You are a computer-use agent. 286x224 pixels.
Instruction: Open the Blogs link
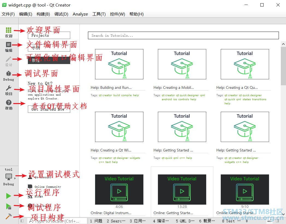coord(39,196)
